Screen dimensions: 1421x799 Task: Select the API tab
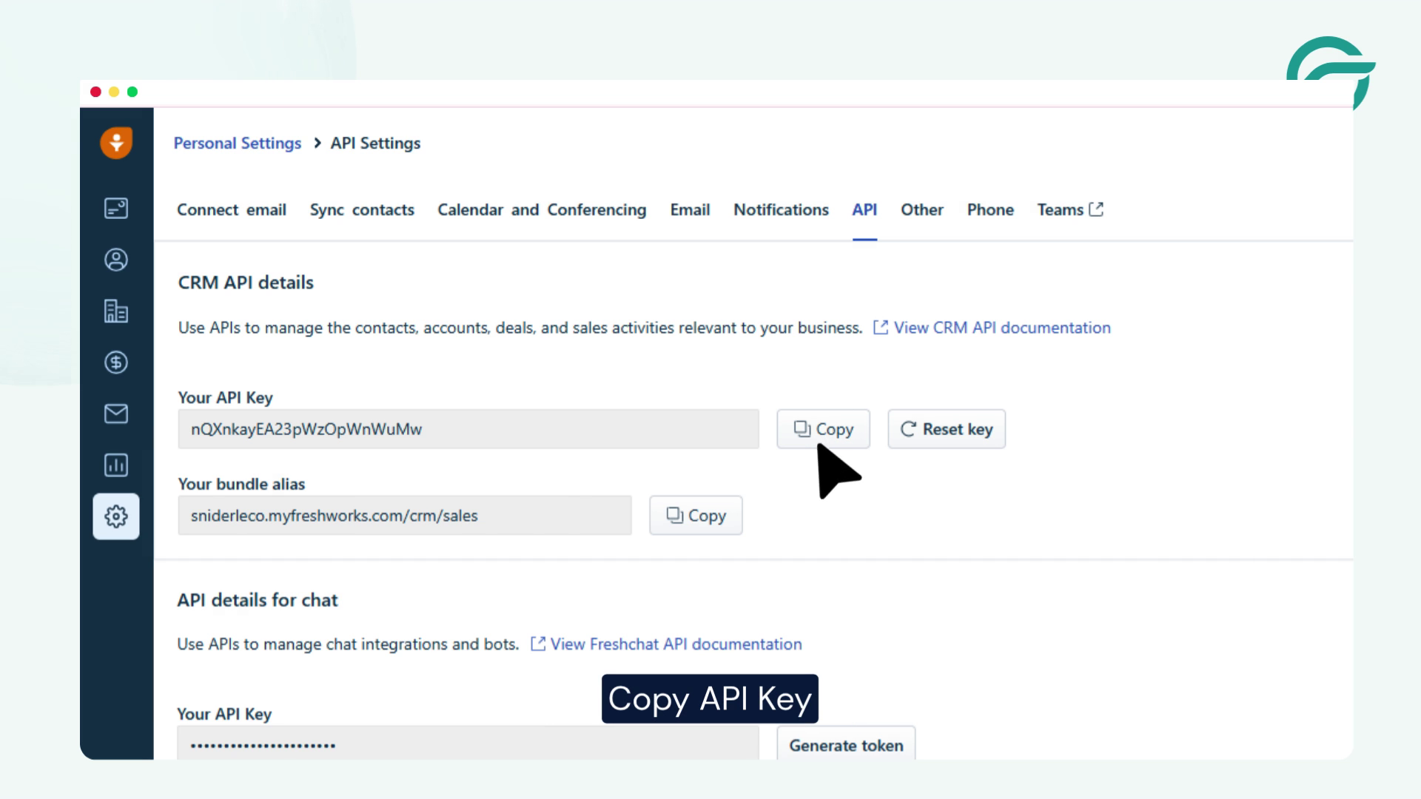pos(864,210)
